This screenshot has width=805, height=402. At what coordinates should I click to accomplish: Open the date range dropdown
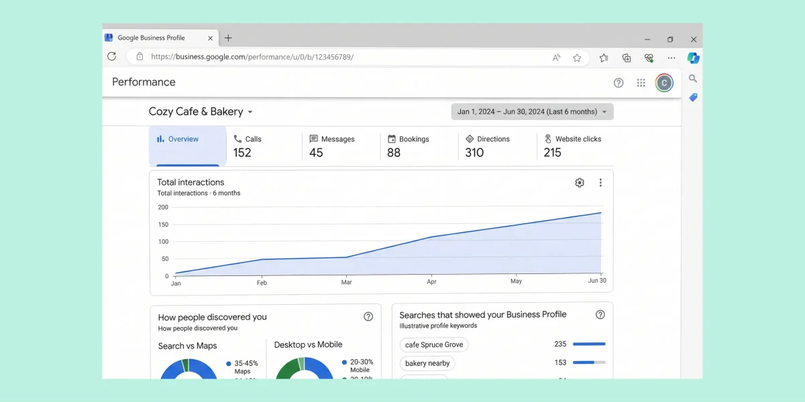pos(533,112)
